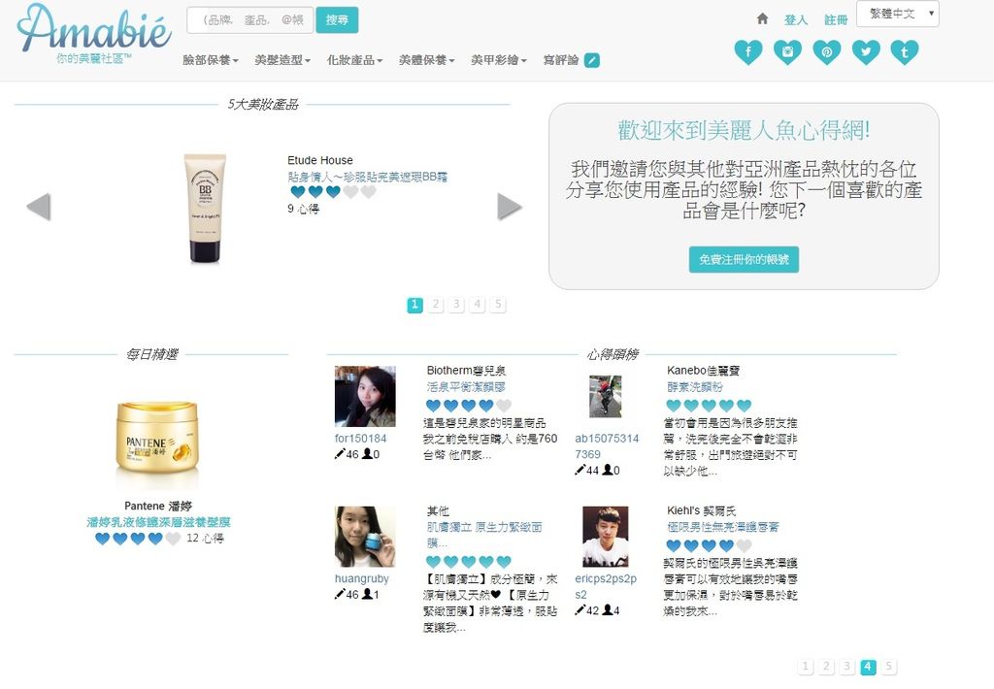Expand the 化妝產品 menu
Image resolution: width=994 pixels, height=689 pixels.
click(355, 60)
